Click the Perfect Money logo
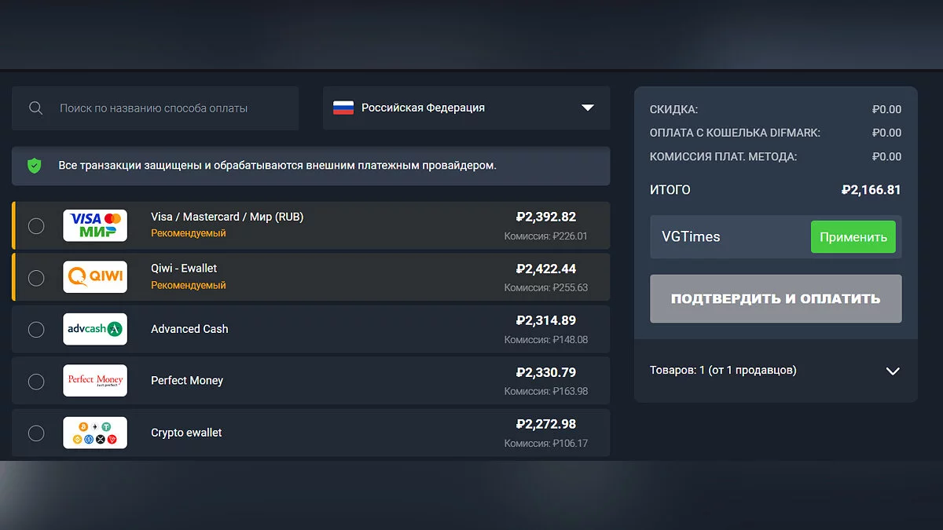The width and height of the screenshot is (943, 530). (x=95, y=381)
